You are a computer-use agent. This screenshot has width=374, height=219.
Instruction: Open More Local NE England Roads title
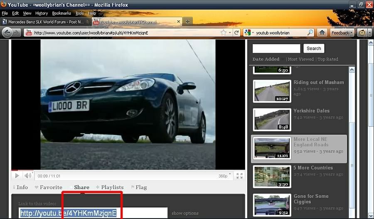pyautogui.click(x=311, y=142)
